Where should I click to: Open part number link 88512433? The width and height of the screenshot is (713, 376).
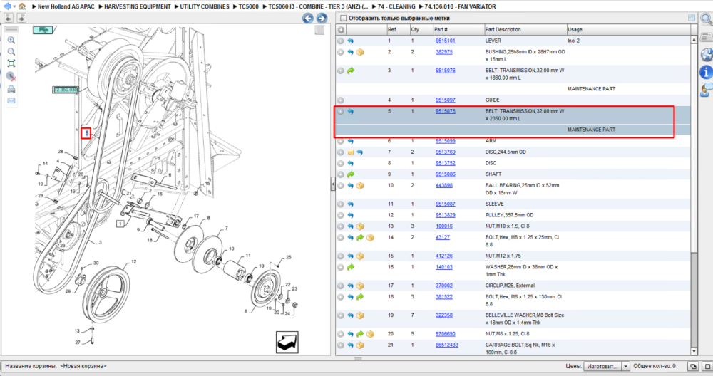tap(446, 345)
